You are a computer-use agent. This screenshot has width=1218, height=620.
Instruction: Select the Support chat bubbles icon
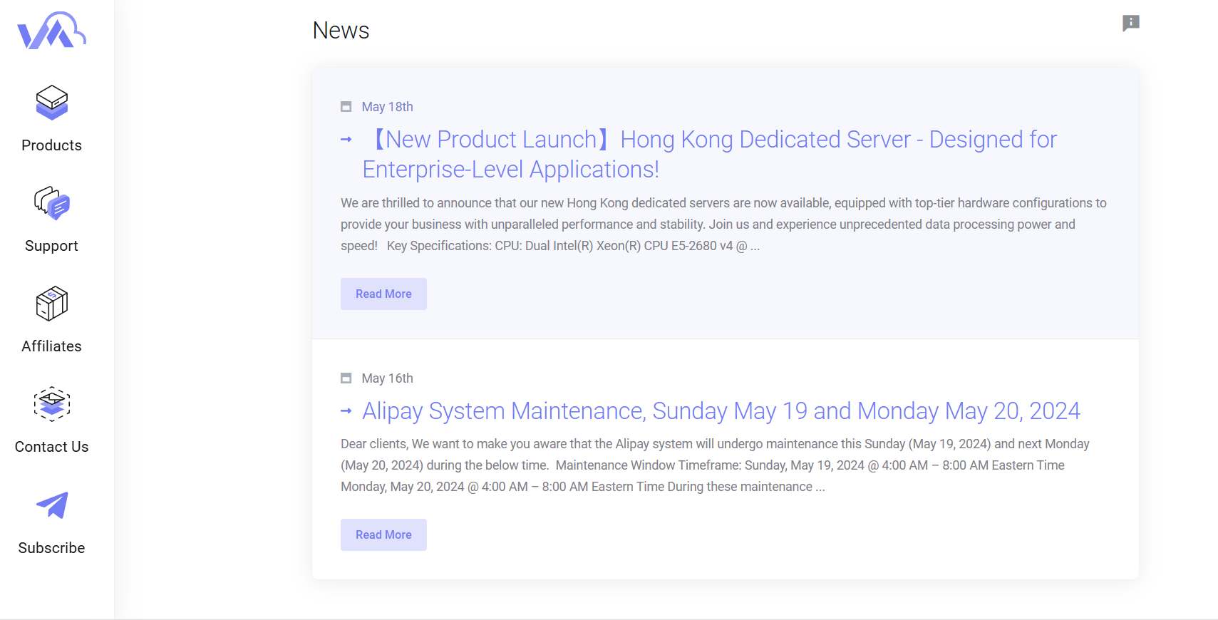[x=51, y=204]
